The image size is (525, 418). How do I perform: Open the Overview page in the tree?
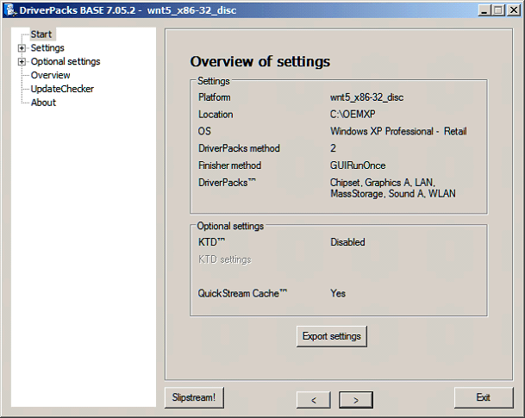point(51,75)
